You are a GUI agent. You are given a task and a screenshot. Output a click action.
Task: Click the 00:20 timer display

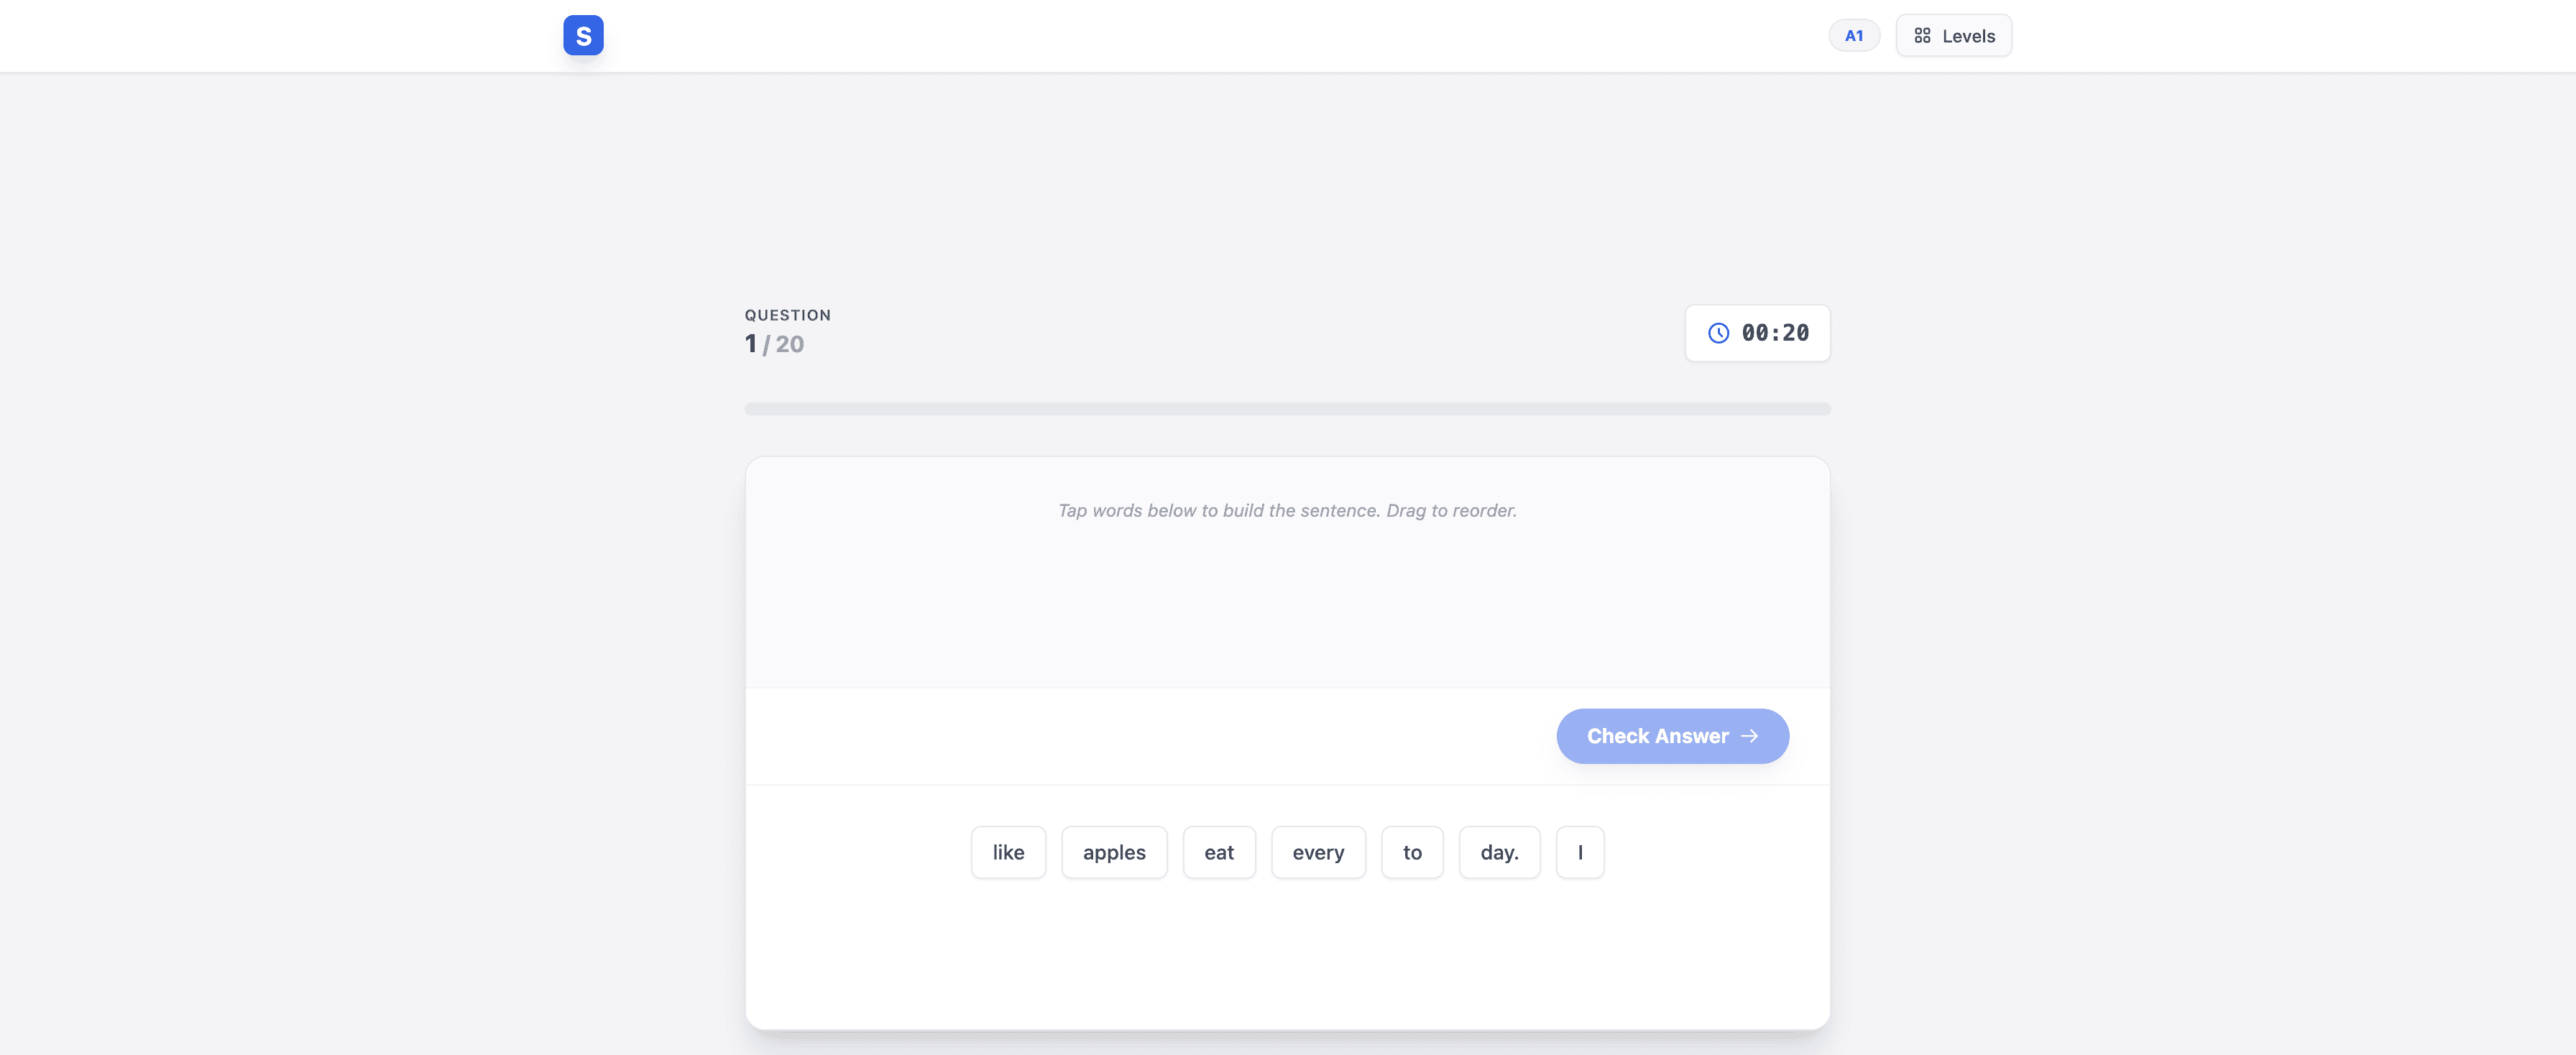coord(1774,333)
